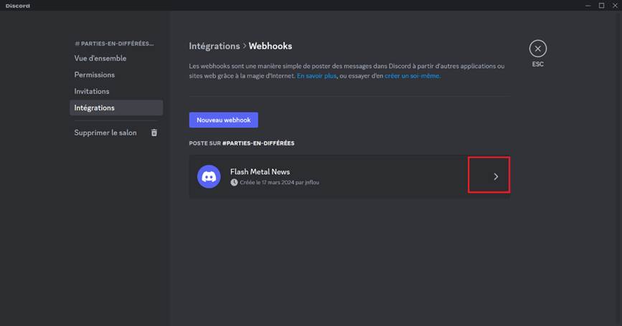Go to the Permissions settings page
This screenshot has height=326, width=622.
tap(95, 75)
